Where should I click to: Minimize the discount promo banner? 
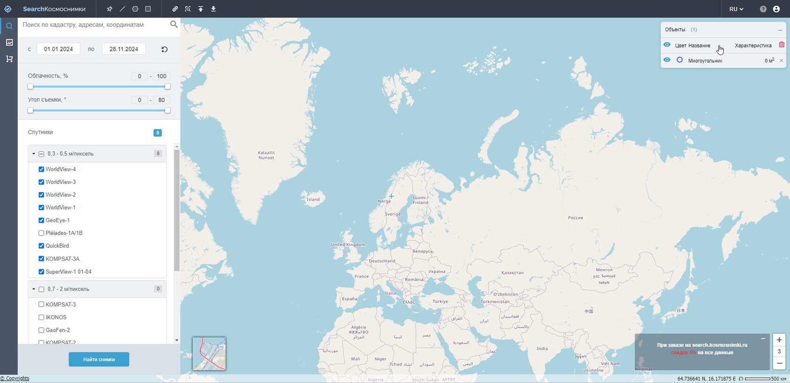(x=763, y=338)
